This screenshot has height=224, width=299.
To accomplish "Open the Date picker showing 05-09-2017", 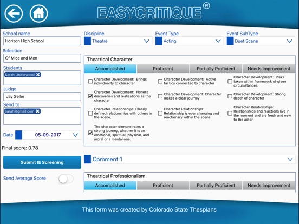I will 48,135.
